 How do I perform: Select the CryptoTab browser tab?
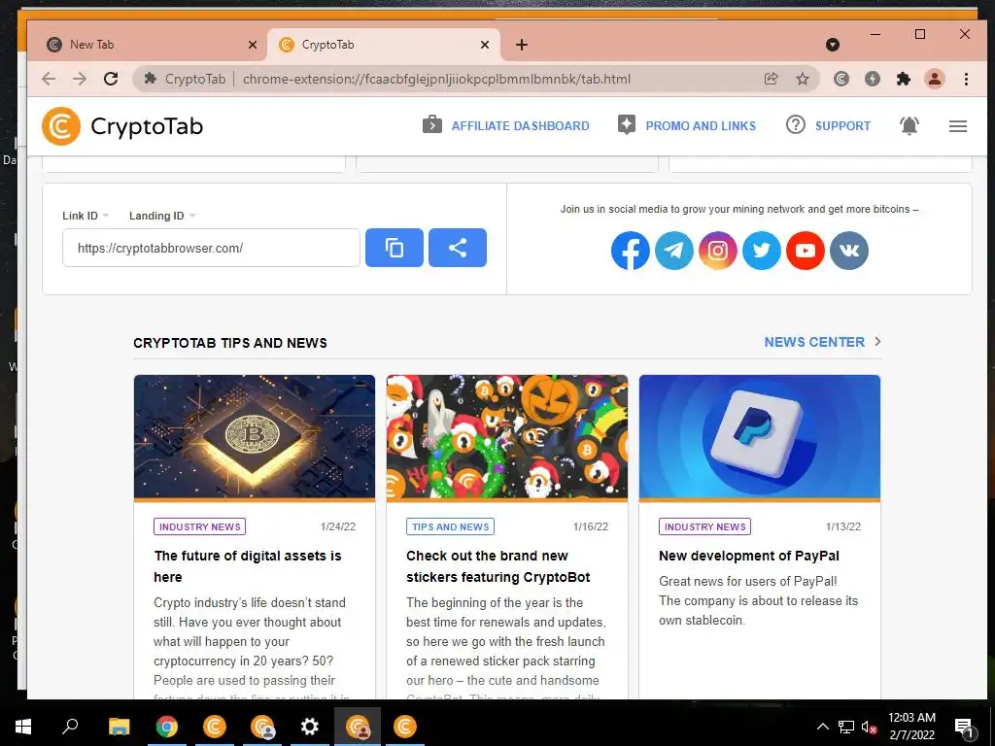coord(383,45)
